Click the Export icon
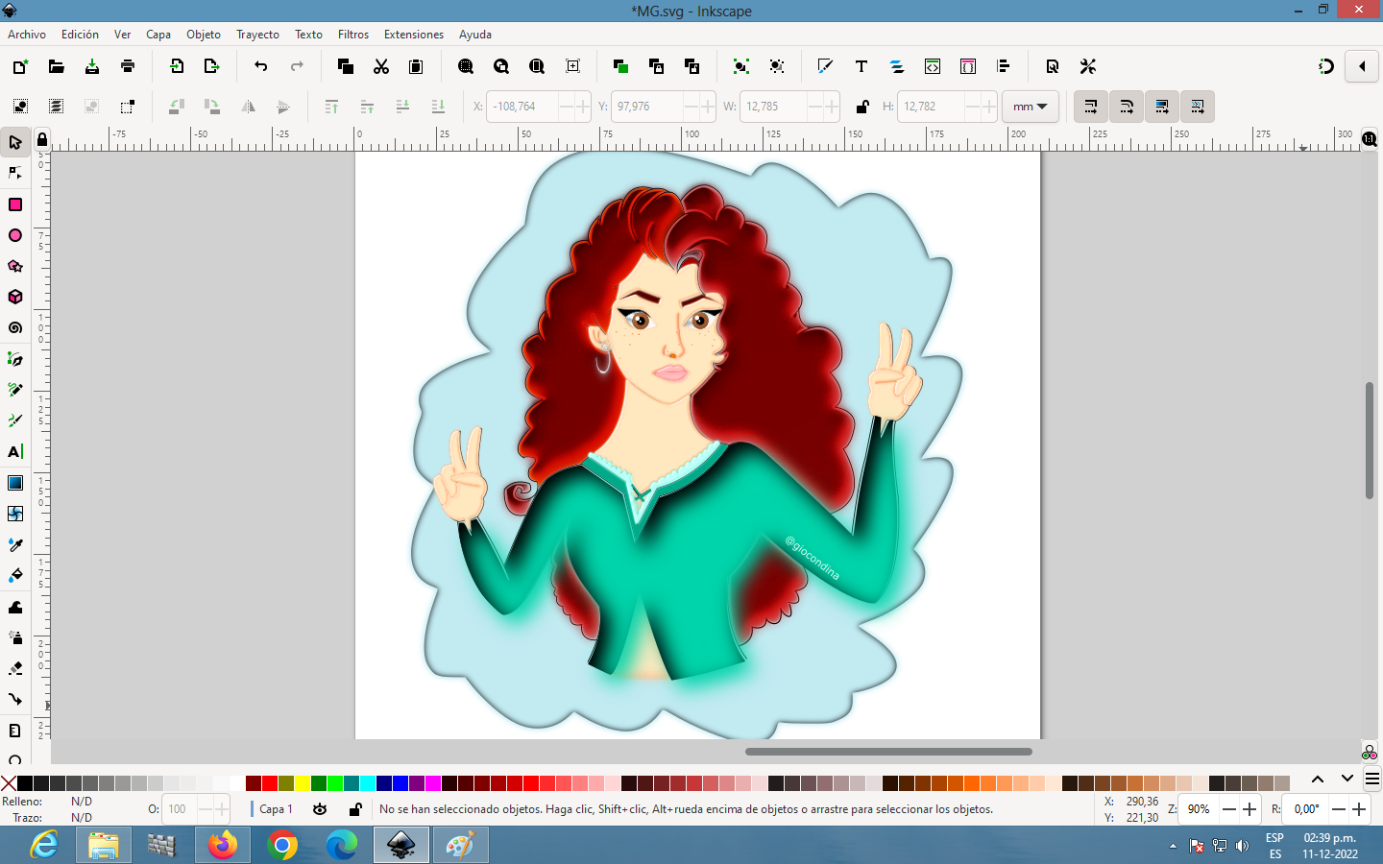The height and width of the screenshot is (864, 1383). [x=212, y=66]
